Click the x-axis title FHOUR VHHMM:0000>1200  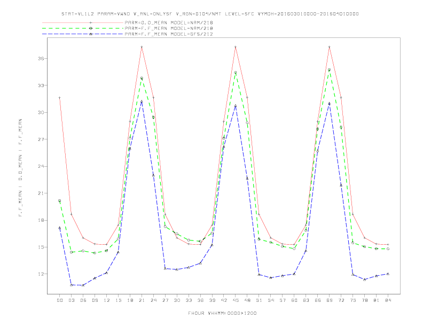point(222,313)
